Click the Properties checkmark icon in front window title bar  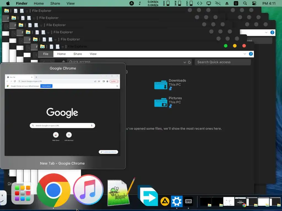pyautogui.click(x=51, y=47)
